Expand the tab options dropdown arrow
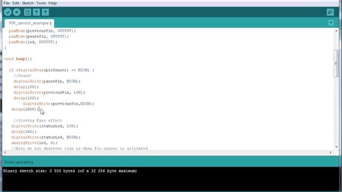Image resolution: width=342 pixels, height=192 pixels. 331,23
